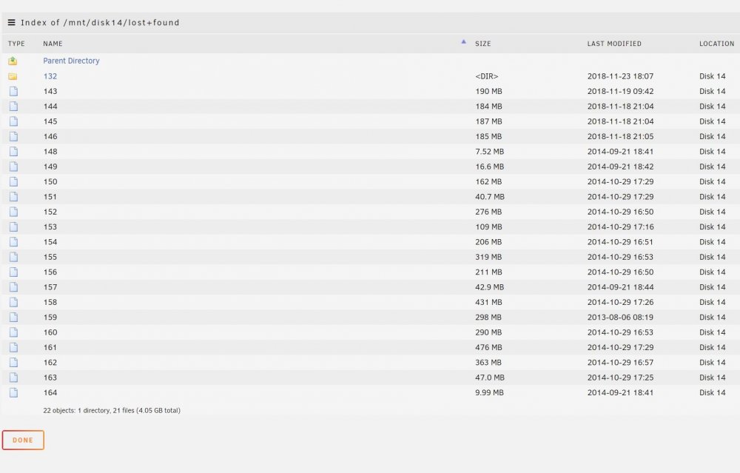
Task: Select file name 159
Action: point(50,318)
